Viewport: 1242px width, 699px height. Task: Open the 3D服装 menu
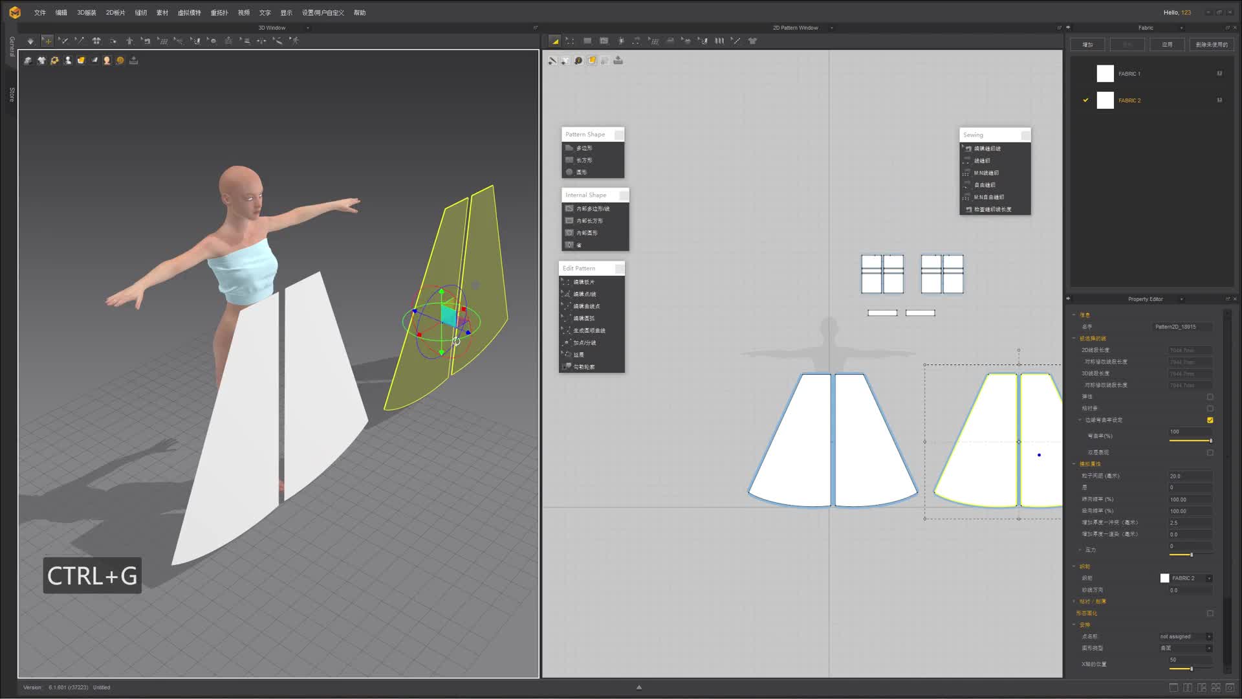86,12
